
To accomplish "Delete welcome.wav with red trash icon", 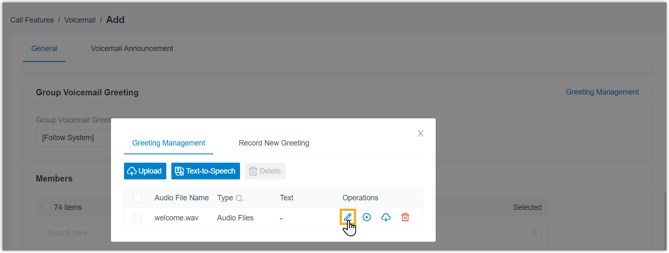I will (405, 217).
